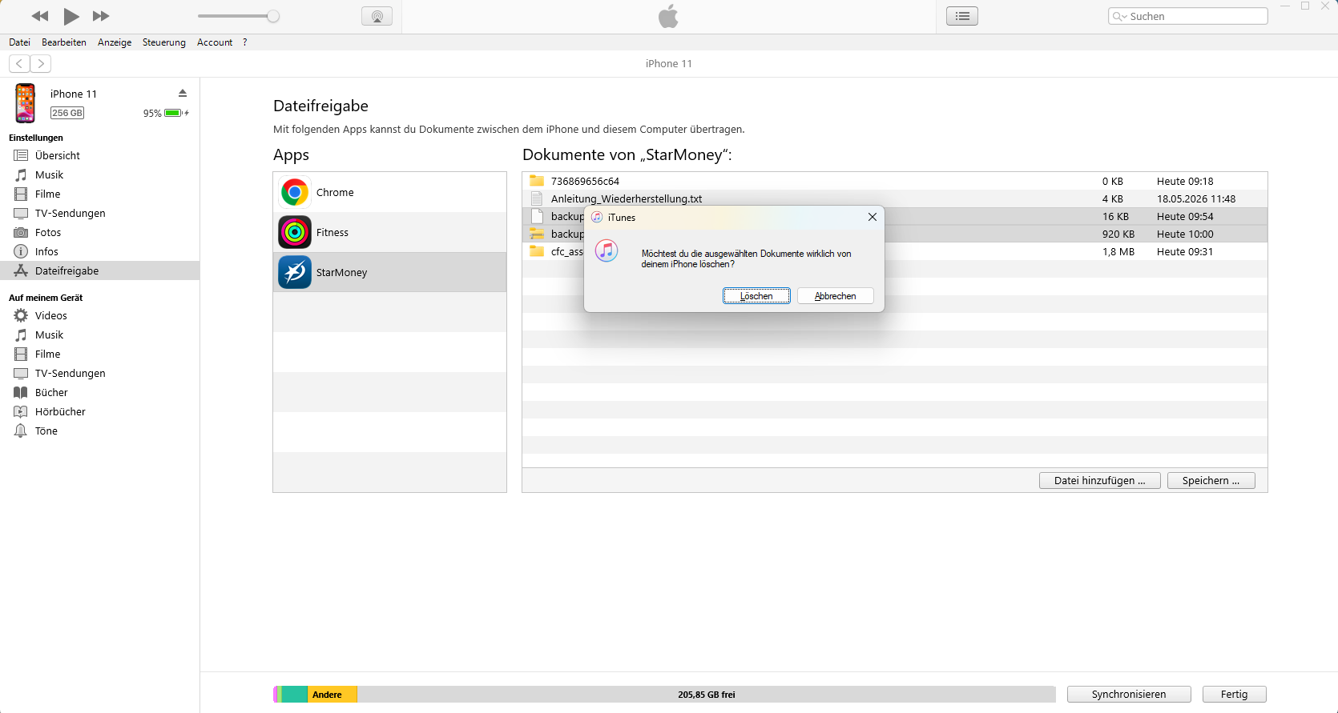Click the Fertig button
This screenshot has height=713, width=1338.
click(x=1234, y=694)
